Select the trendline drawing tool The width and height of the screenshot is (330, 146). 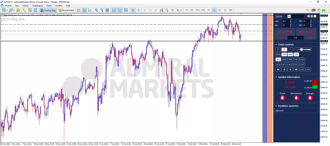point(156,10)
